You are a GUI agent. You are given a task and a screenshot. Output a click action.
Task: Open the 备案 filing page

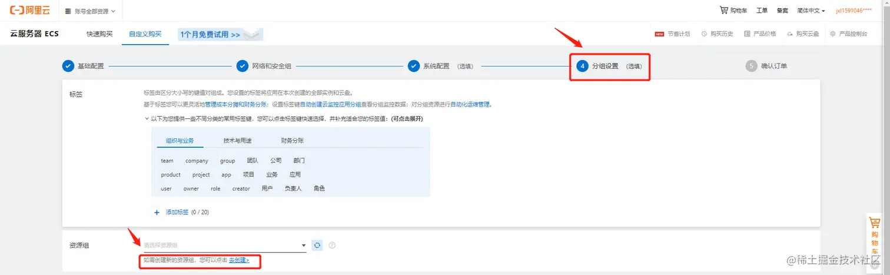782,11
